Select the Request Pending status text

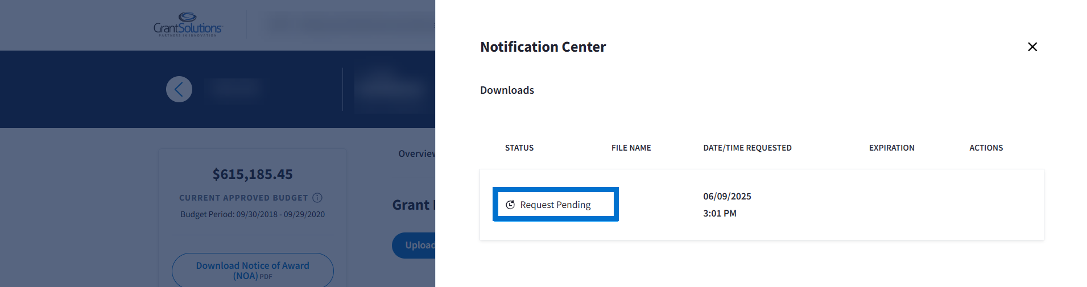(555, 205)
